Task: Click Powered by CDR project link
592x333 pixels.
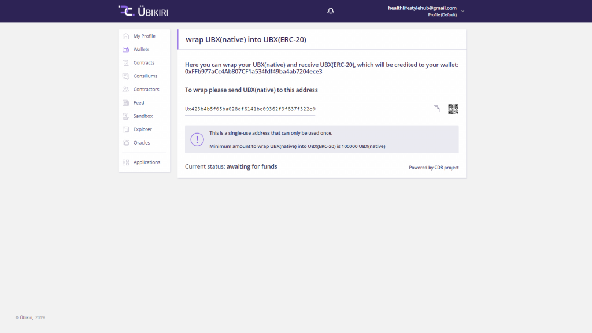Action: [434, 168]
